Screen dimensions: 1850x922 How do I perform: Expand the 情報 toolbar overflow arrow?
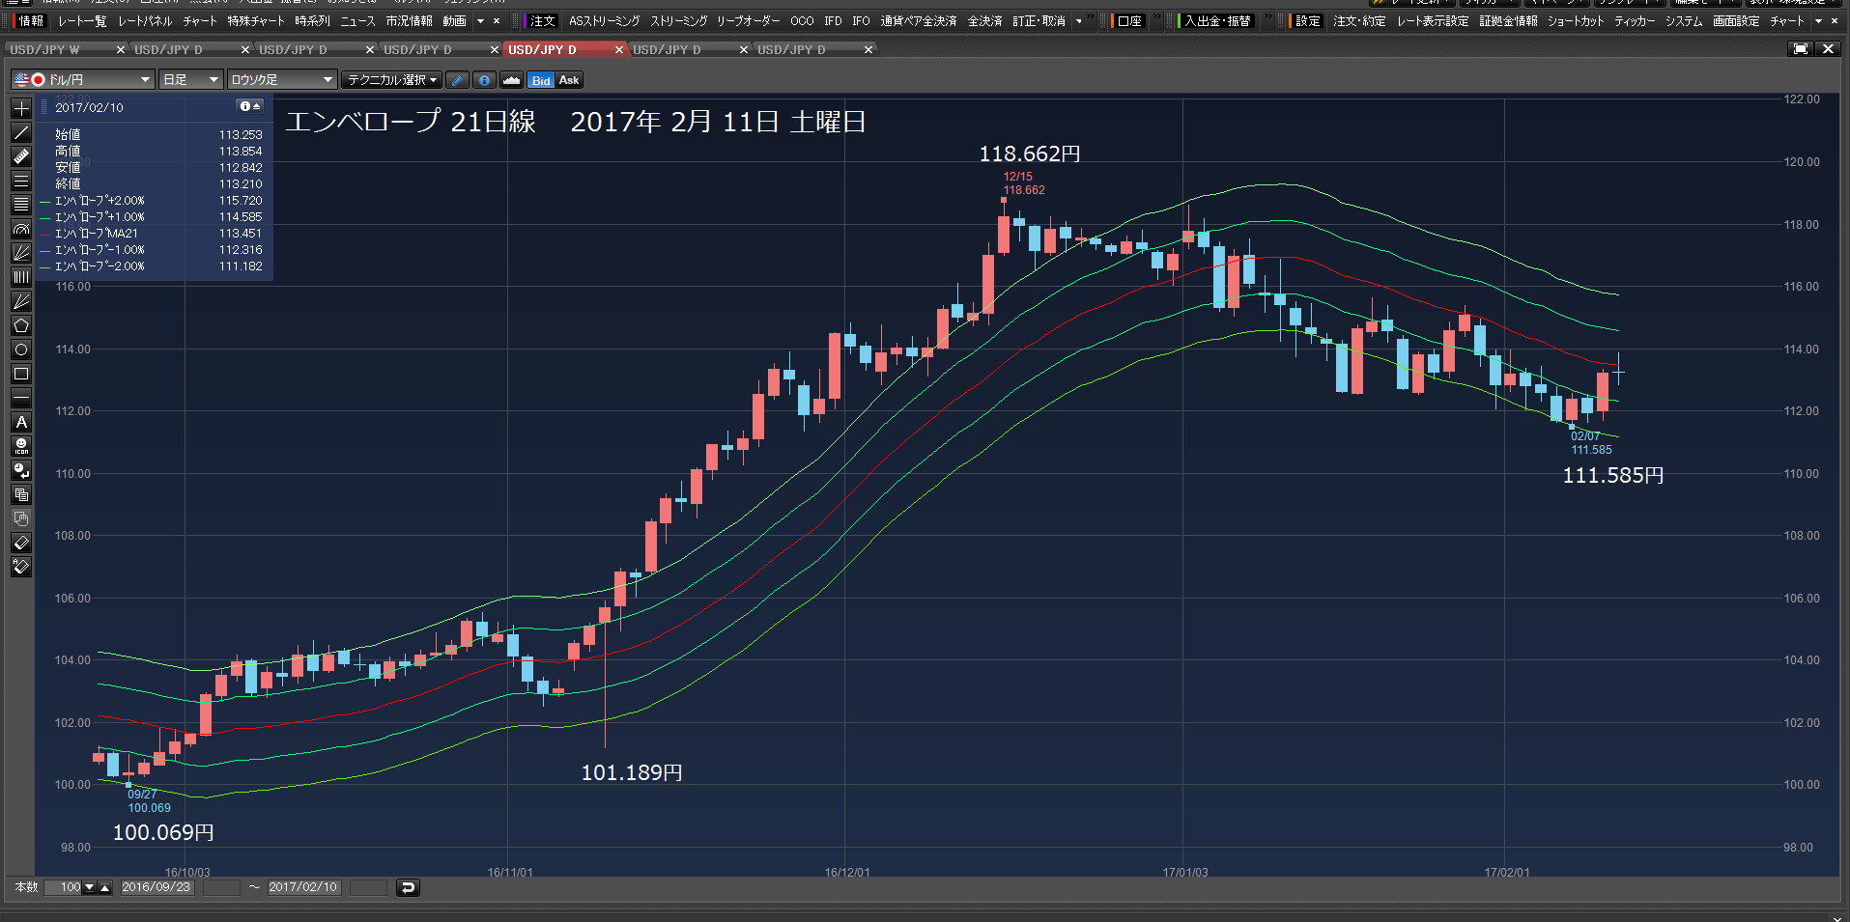480,20
